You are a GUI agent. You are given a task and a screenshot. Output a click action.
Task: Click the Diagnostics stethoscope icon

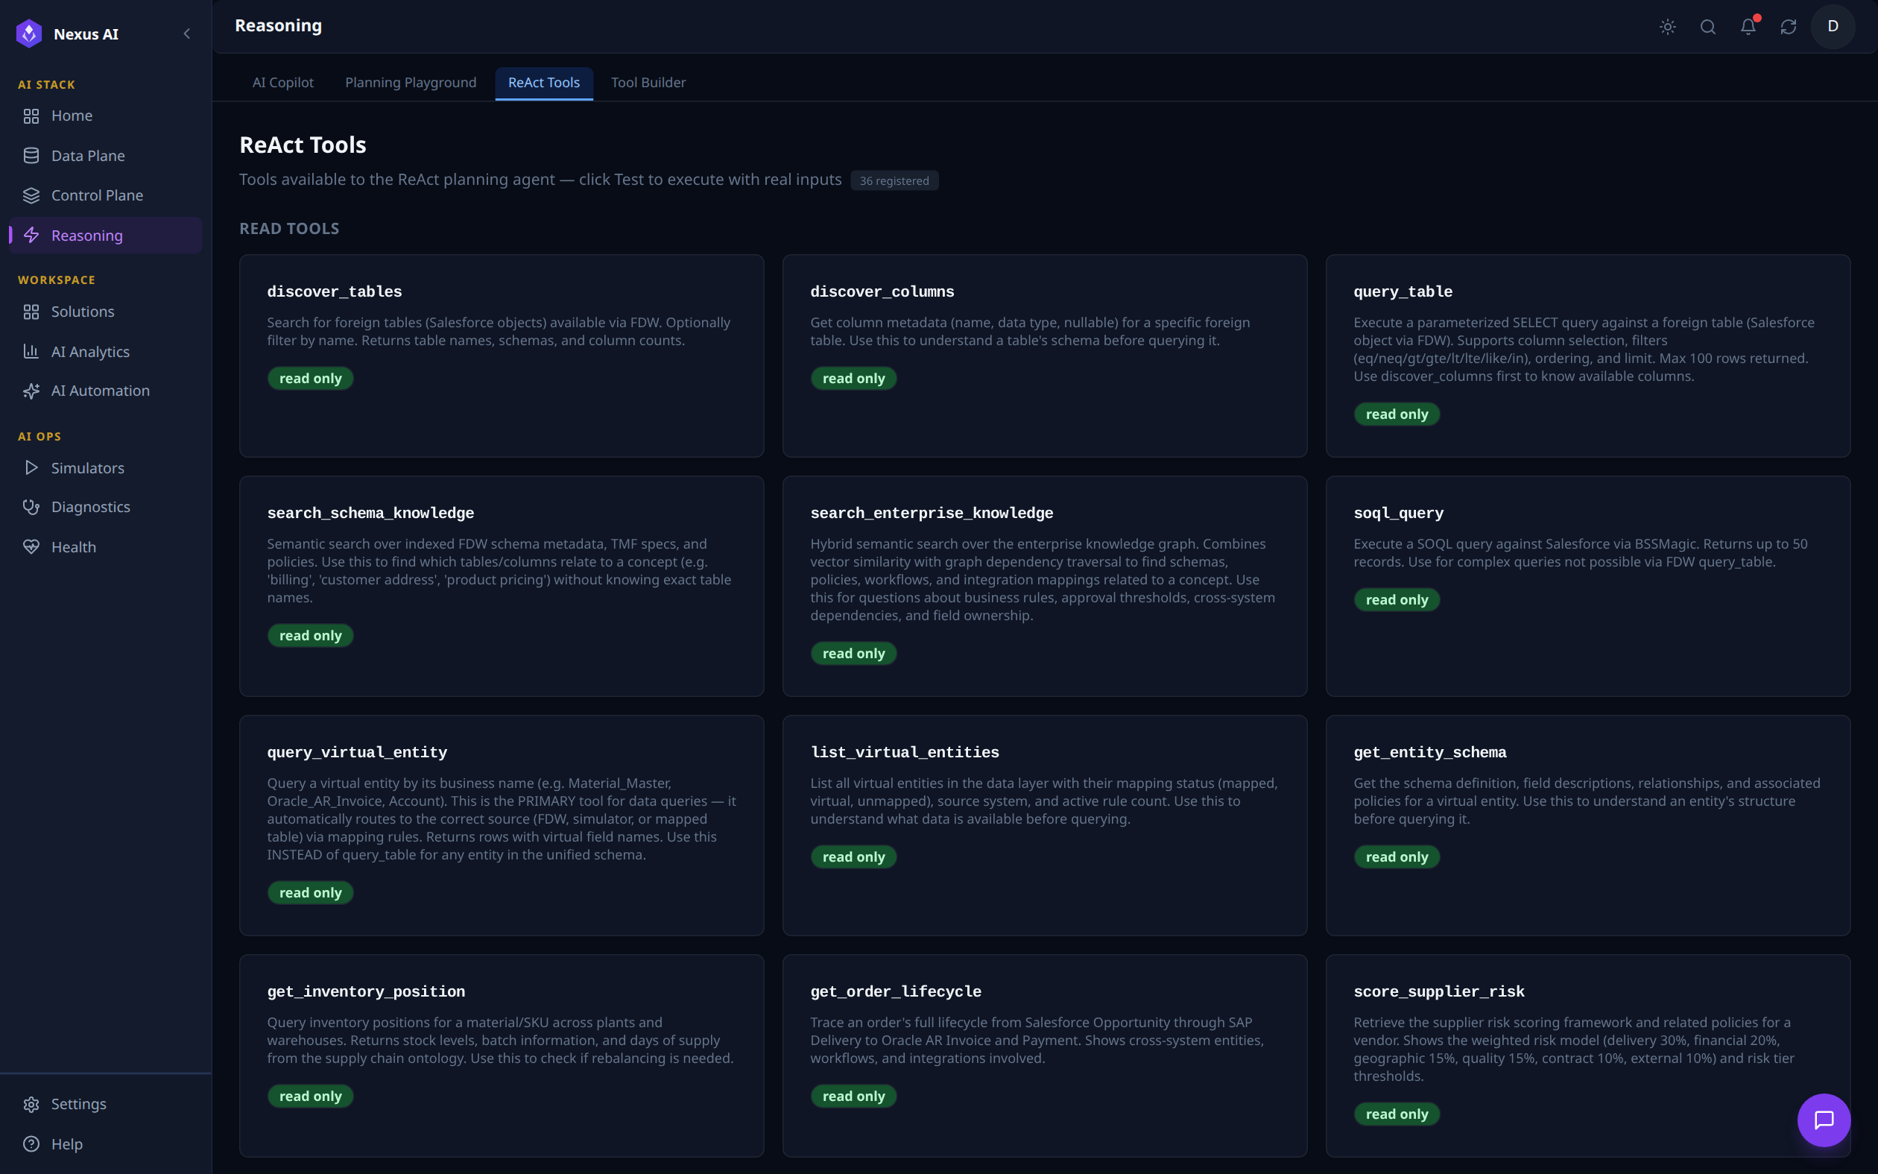31,507
